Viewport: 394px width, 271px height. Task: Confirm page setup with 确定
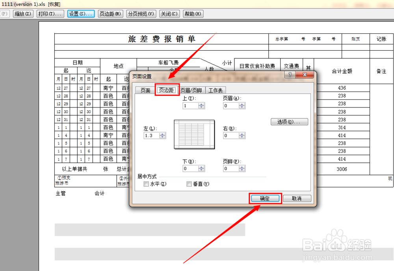(265, 199)
